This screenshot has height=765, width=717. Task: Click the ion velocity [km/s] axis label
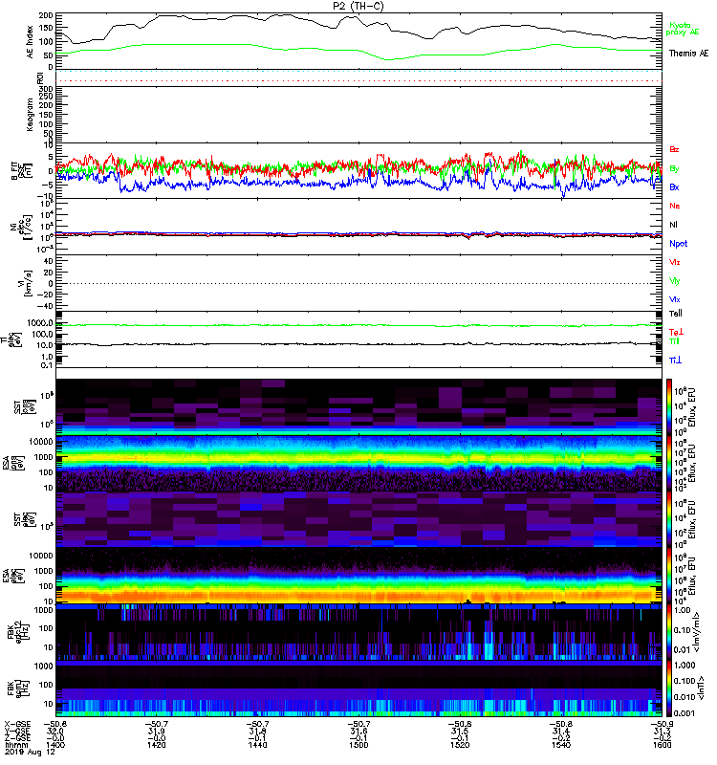[x=26, y=283]
